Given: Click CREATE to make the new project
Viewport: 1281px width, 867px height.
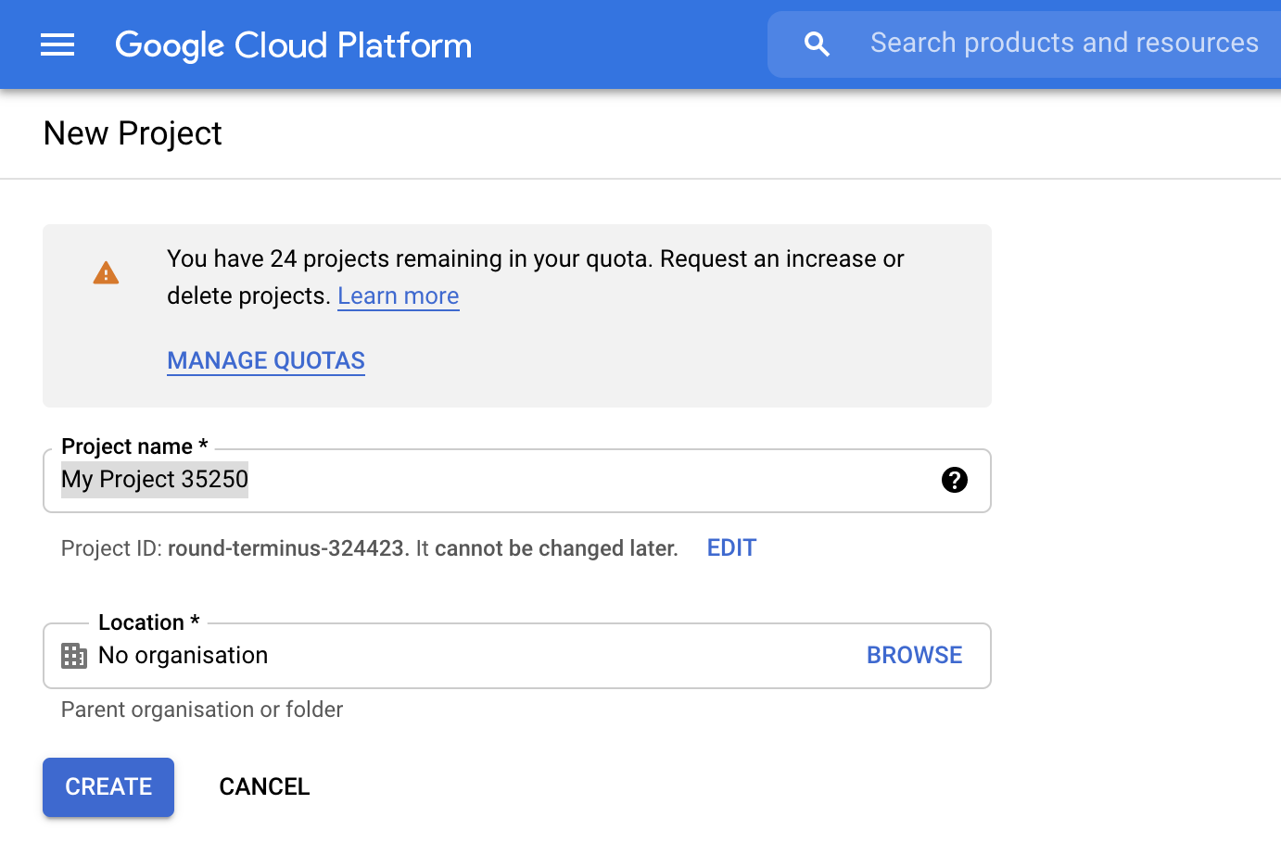Looking at the screenshot, I should point(108,786).
